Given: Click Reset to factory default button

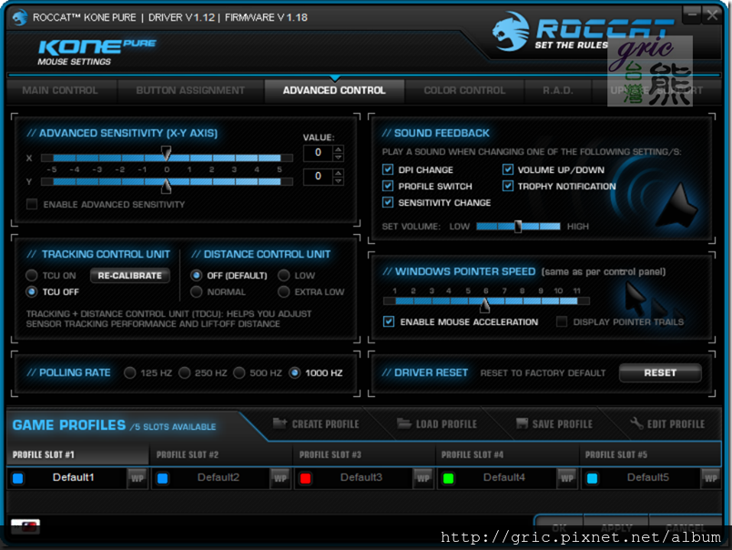Looking at the screenshot, I should click(660, 372).
